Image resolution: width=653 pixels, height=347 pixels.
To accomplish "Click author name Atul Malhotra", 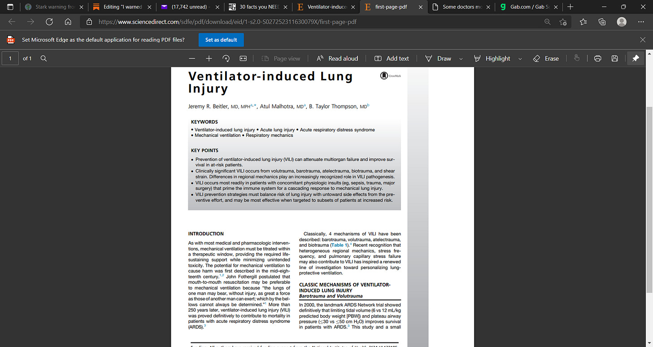I will 277,106.
